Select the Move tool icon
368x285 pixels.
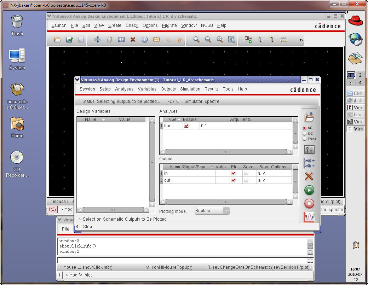coord(98,40)
